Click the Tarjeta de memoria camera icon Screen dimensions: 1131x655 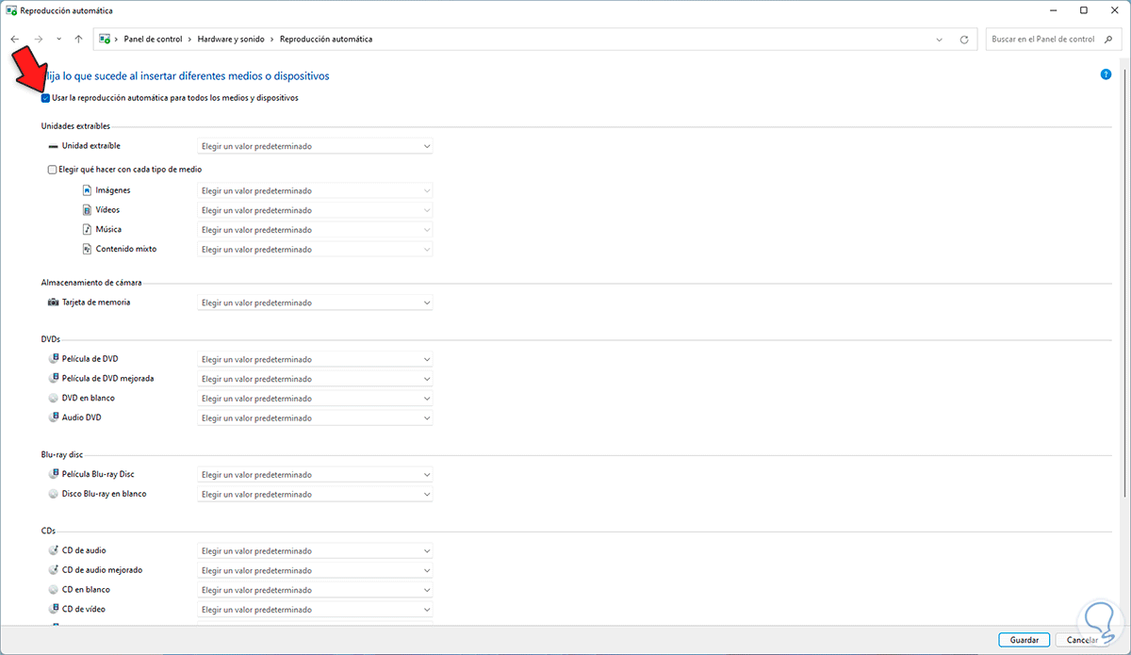pos(53,303)
